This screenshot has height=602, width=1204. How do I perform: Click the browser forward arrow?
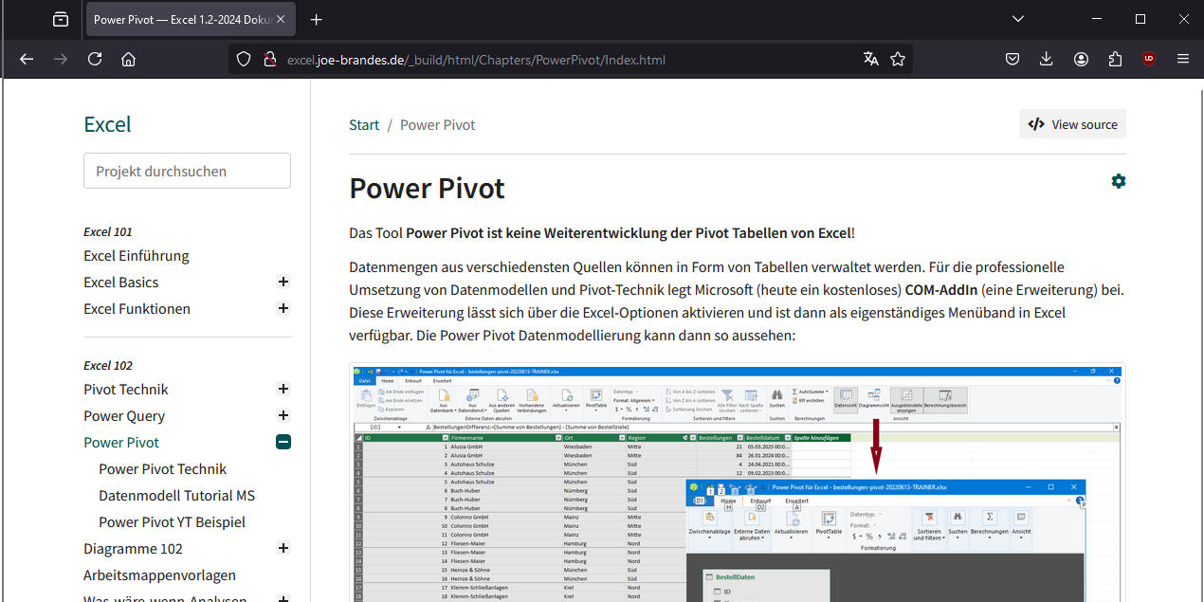[61, 59]
